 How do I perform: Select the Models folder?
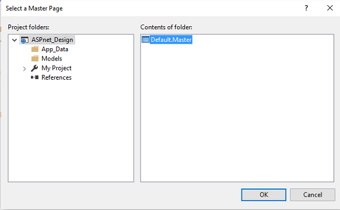(52, 59)
